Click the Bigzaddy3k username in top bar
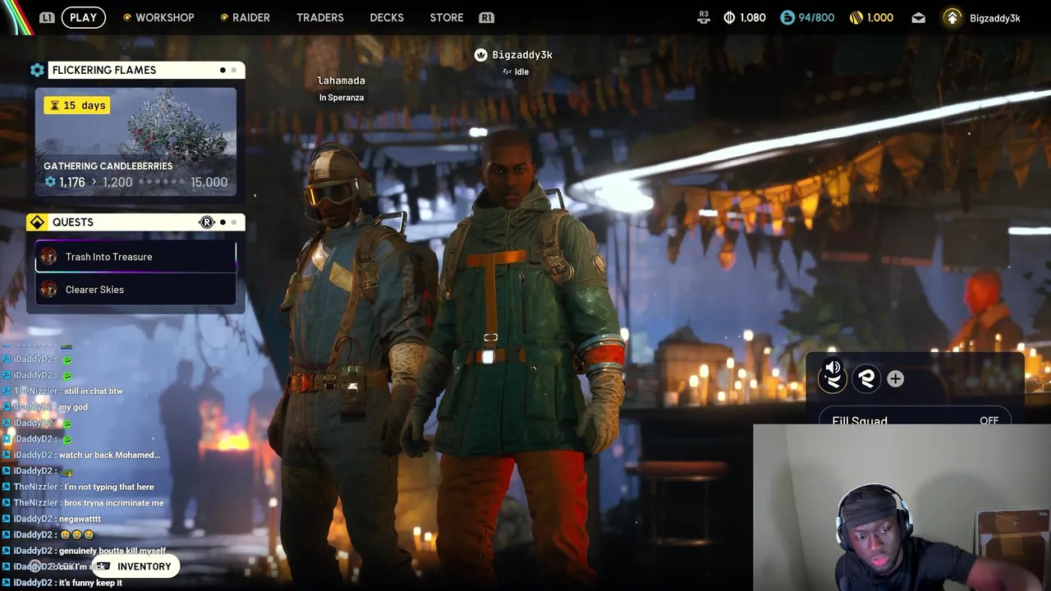The width and height of the screenshot is (1051, 591). (x=995, y=18)
